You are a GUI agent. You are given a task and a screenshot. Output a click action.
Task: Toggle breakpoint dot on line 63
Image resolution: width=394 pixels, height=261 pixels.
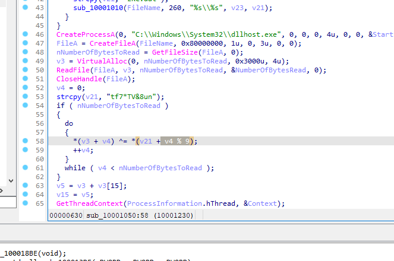[x=24, y=185]
